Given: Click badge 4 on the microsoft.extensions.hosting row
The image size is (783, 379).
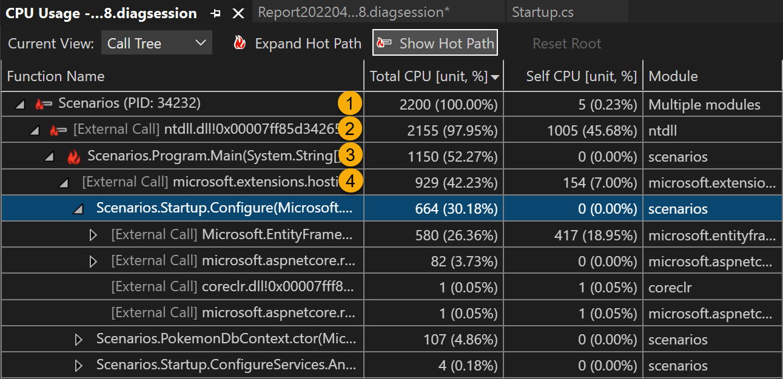Looking at the screenshot, I should [x=352, y=182].
